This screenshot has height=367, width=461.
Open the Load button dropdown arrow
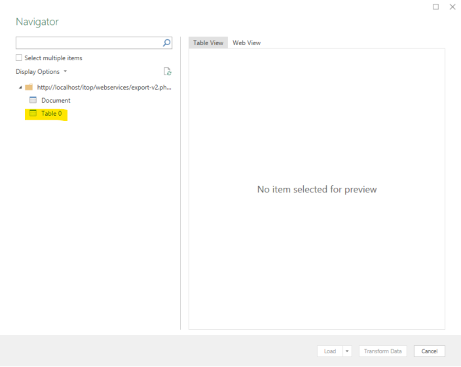tap(347, 351)
